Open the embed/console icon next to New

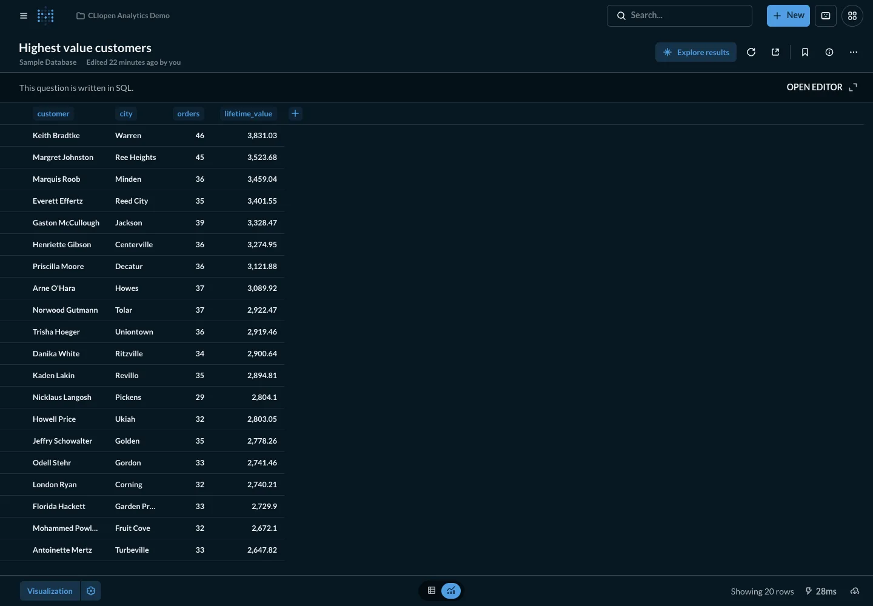[826, 16]
